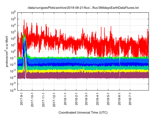This screenshot has height=115, width=164.
Task: Click the 2018-5-1 date label
Action: [x=108, y=99]
